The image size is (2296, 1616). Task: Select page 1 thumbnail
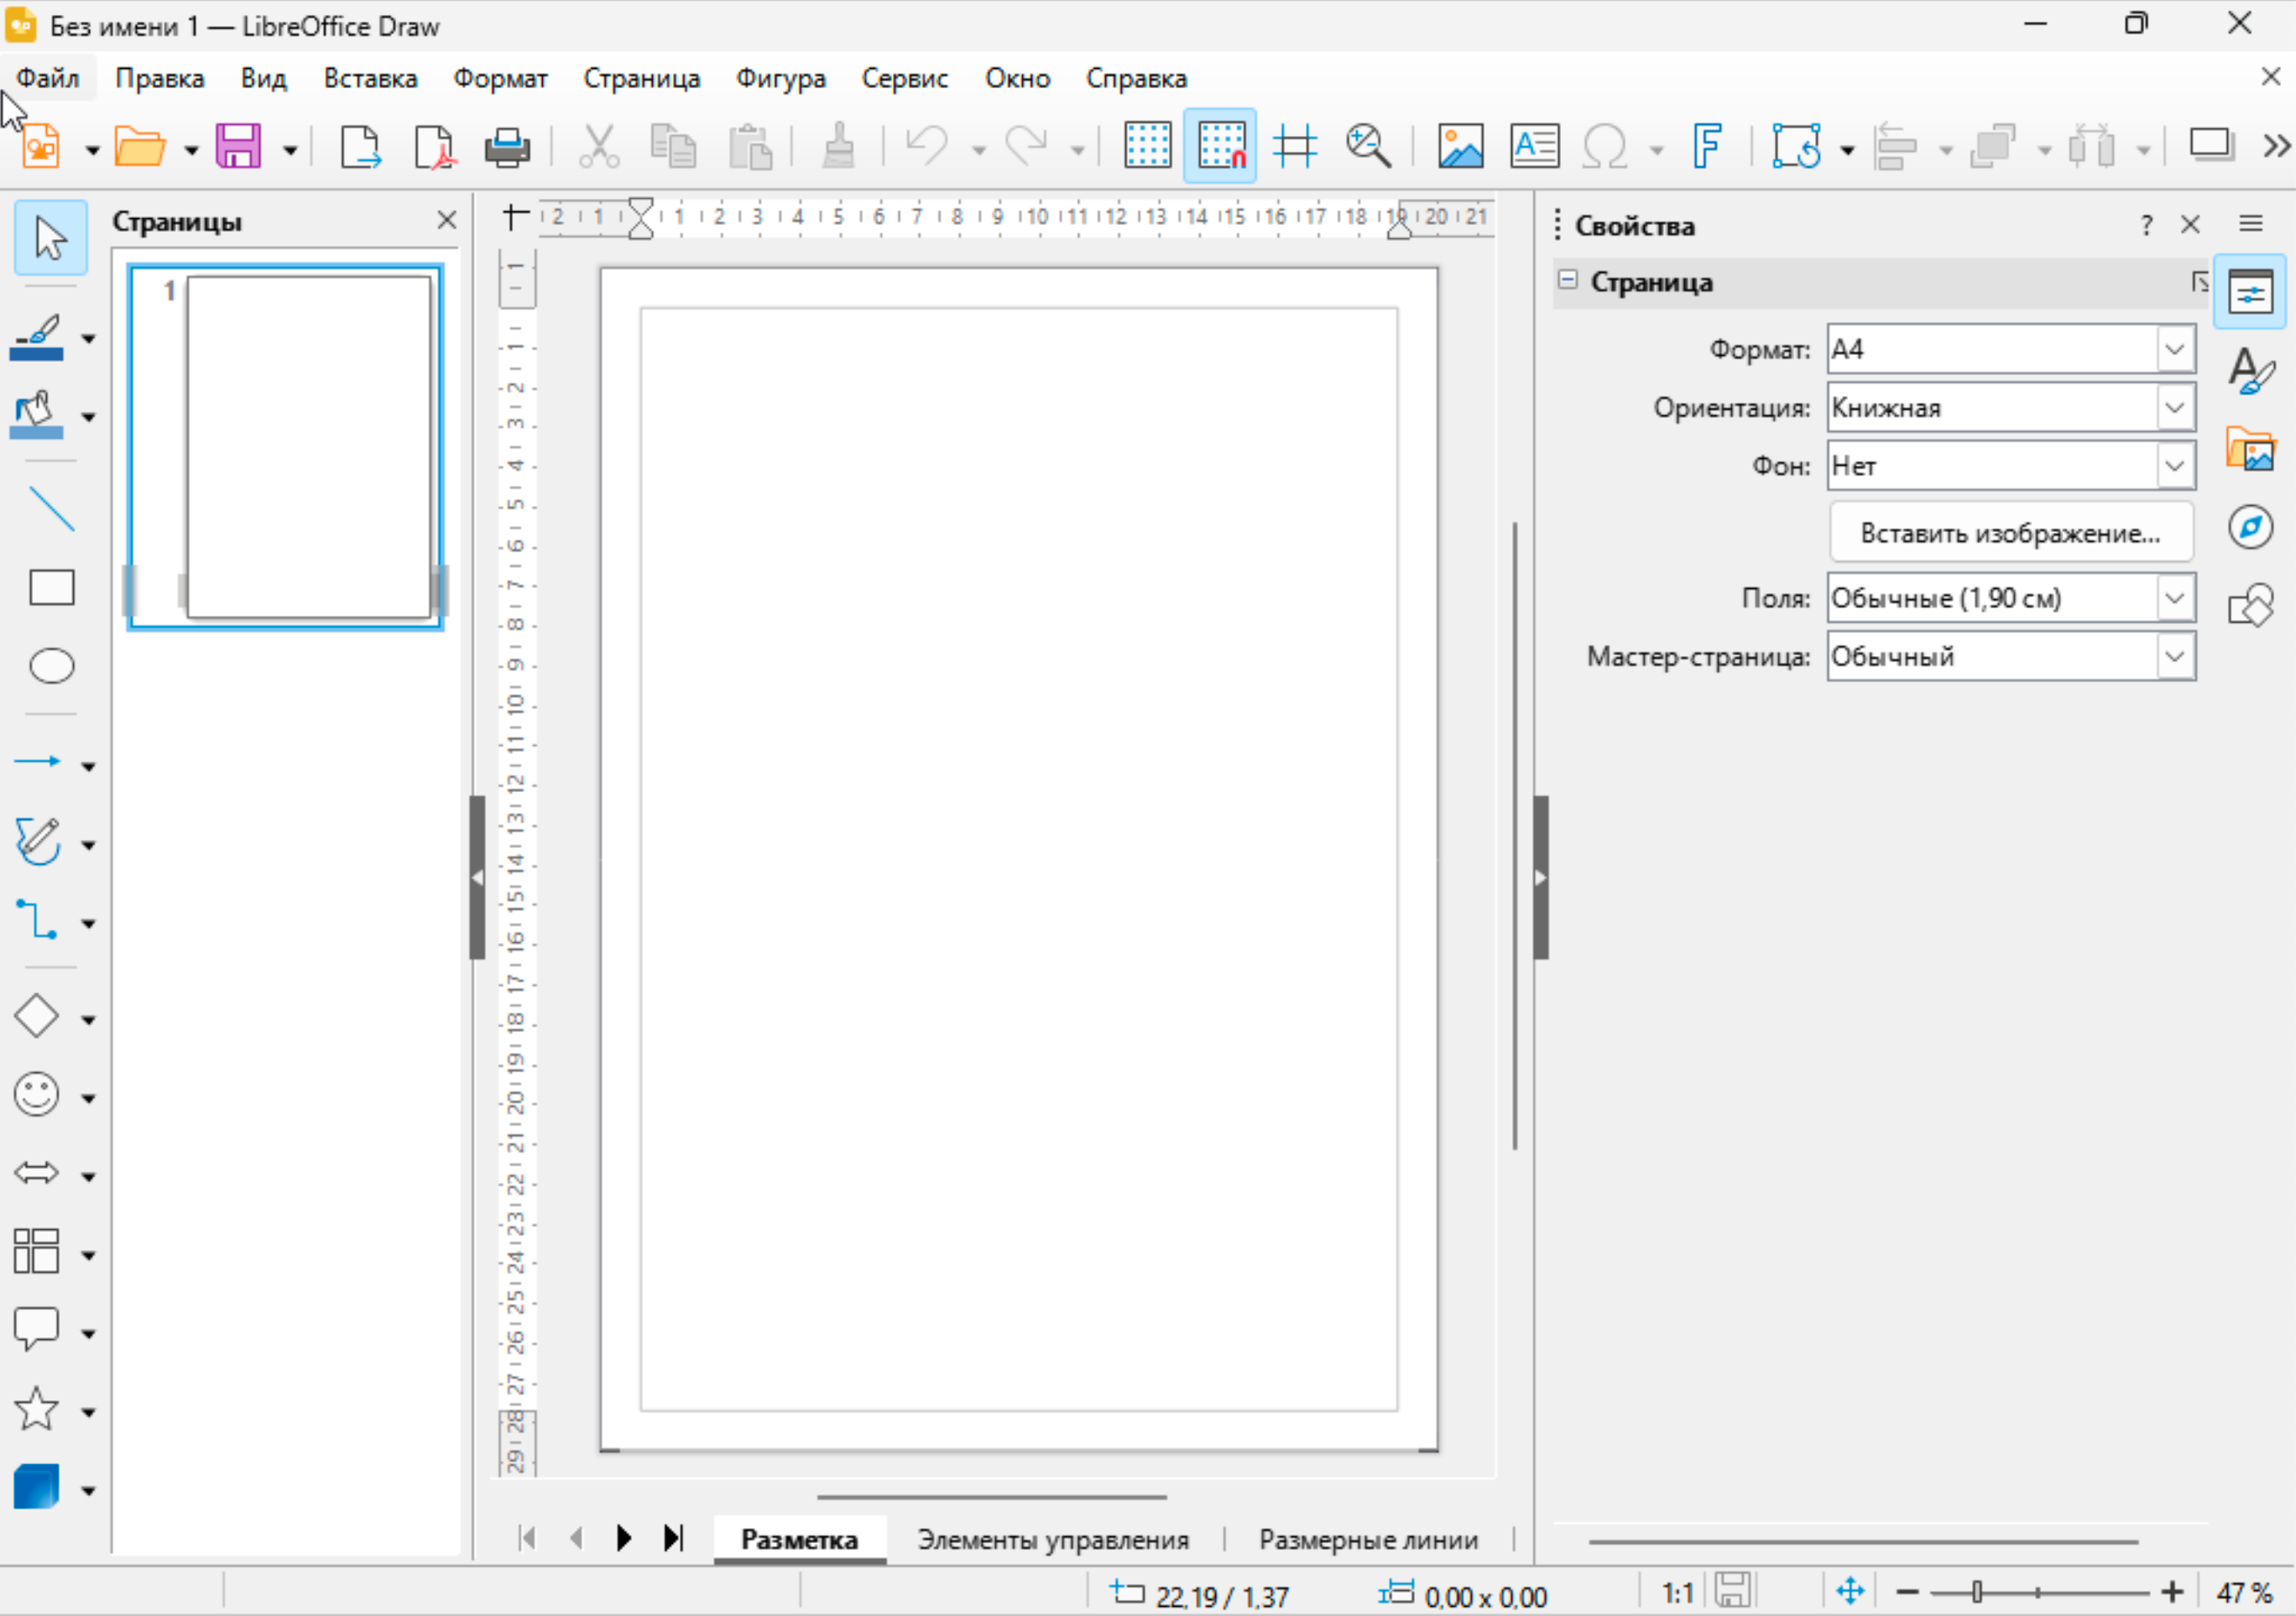click(x=285, y=447)
